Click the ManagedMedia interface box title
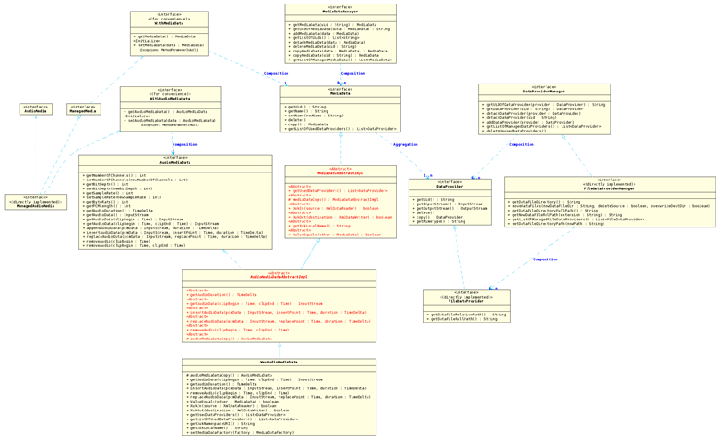This screenshot has height=439, width=720. point(83,111)
